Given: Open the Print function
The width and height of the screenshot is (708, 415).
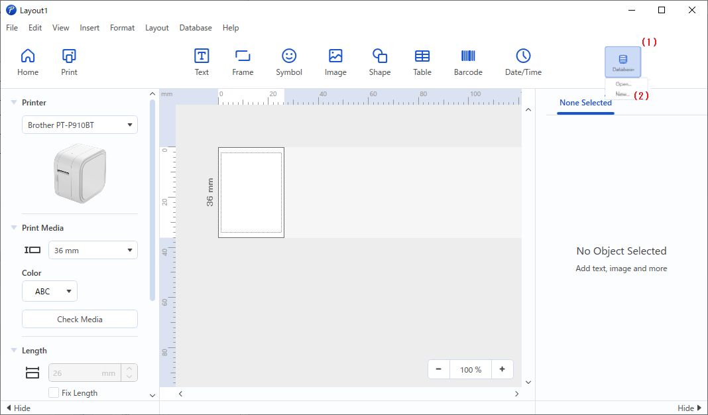Looking at the screenshot, I should pyautogui.click(x=69, y=62).
